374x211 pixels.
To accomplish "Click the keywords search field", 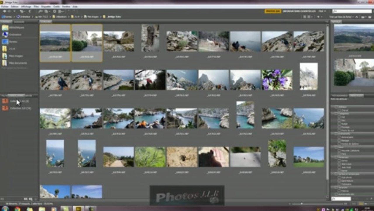I will click(341, 199).
